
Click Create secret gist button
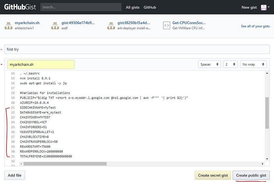213,175
